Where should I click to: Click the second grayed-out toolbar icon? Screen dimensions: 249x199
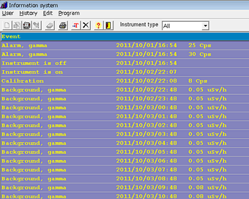tap(17, 25)
